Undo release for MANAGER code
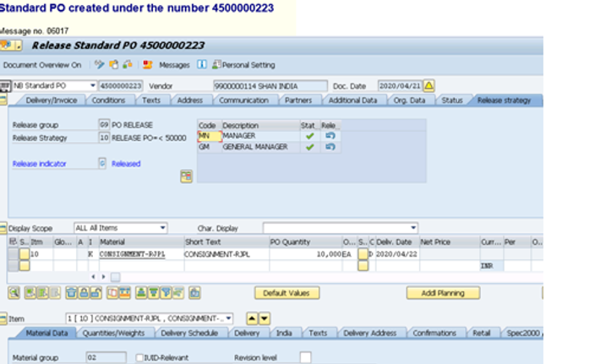The width and height of the screenshot is (595, 364). pyautogui.click(x=330, y=136)
